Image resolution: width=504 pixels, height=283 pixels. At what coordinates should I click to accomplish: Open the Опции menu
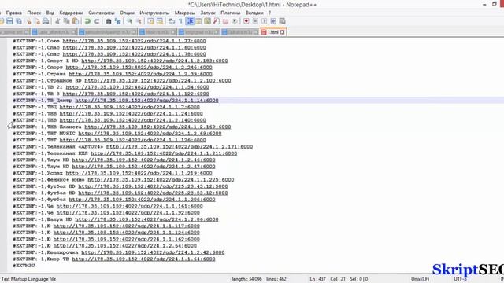pyautogui.click(x=127, y=13)
